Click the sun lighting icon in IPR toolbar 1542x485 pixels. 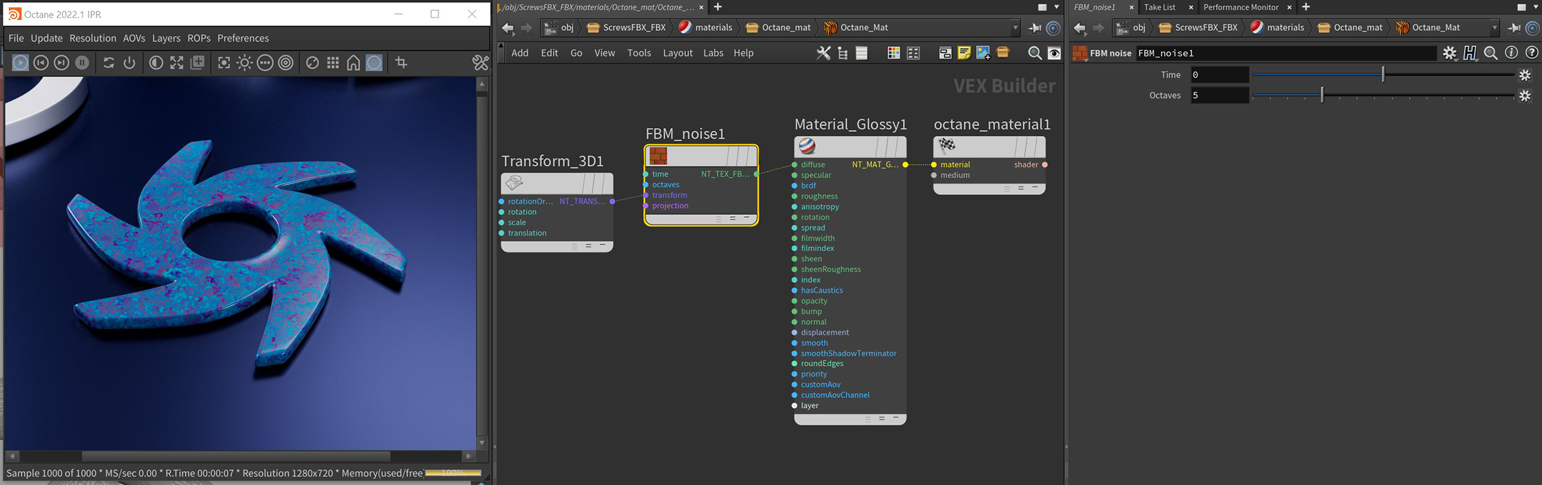pos(244,62)
